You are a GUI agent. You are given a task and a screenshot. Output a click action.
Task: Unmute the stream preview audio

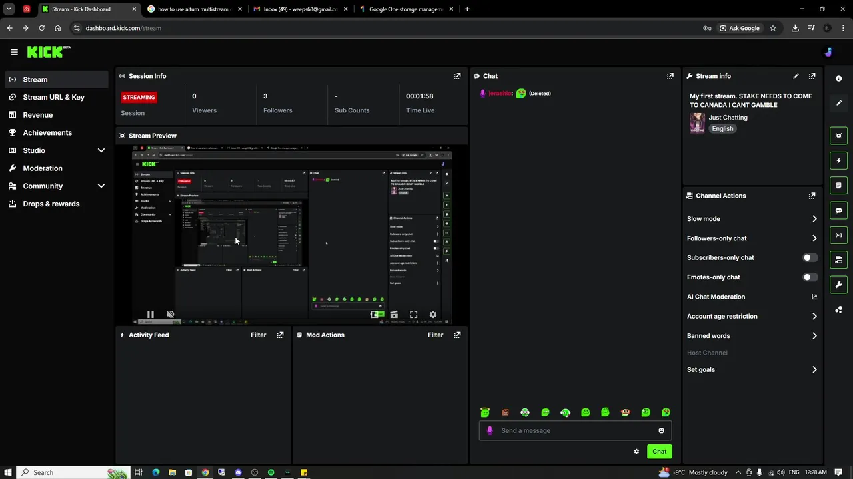(x=170, y=315)
